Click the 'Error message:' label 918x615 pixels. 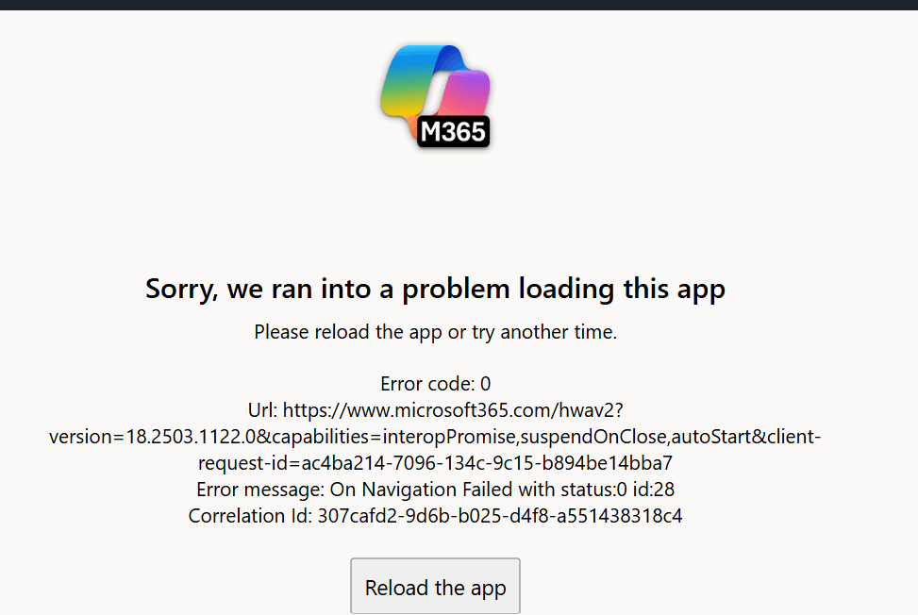click(x=260, y=490)
